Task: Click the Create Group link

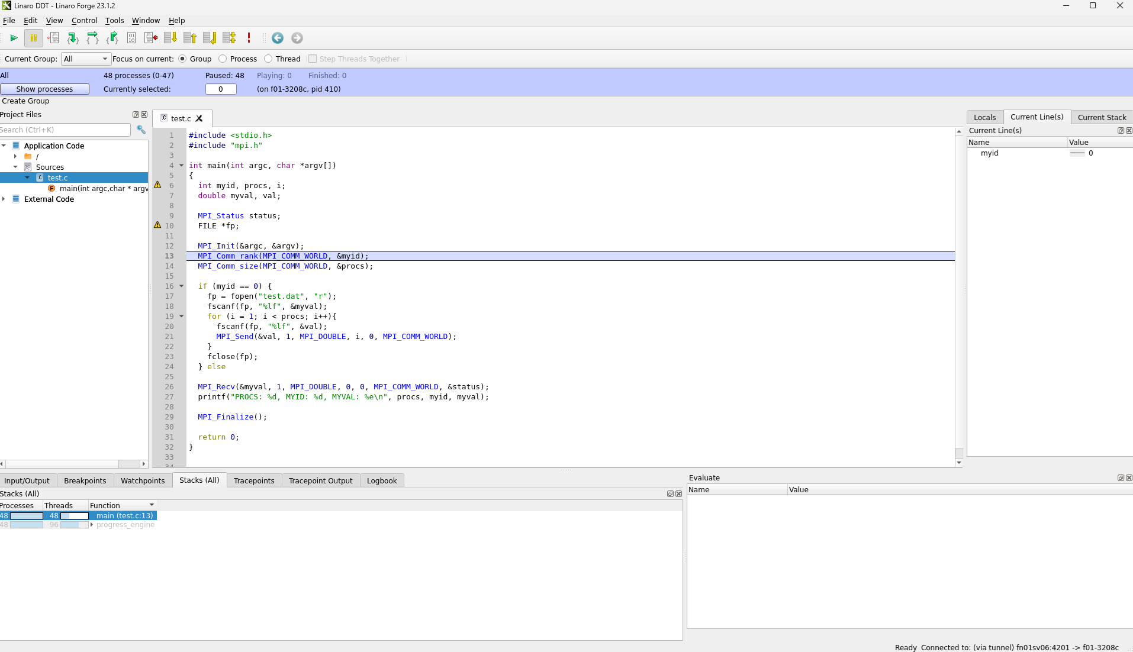Action: (25, 101)
